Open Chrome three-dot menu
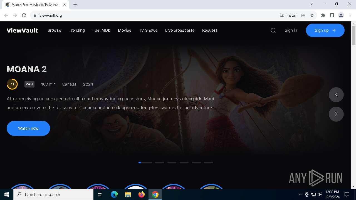356x200 pixels. coord(350,15)
